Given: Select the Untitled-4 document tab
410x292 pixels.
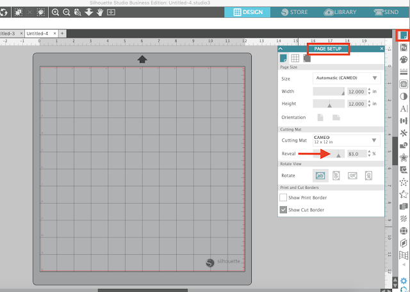Looking at the screenshot, I should tap(37, 33).
